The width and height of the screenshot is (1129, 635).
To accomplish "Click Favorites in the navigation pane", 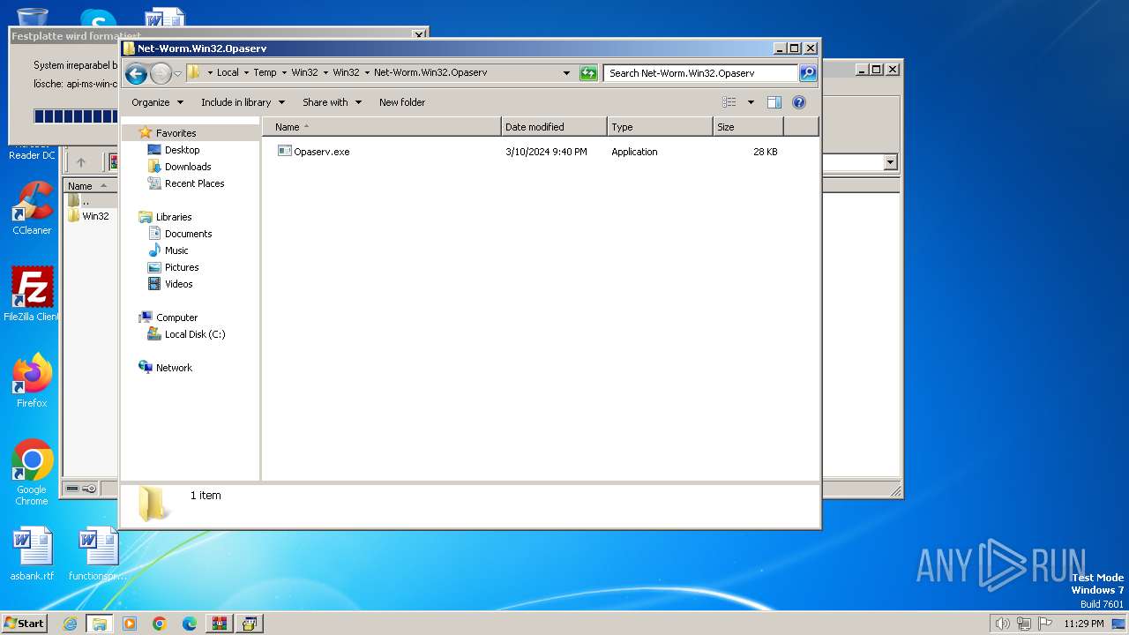I will pyautogui.click(x=176, y=133).
